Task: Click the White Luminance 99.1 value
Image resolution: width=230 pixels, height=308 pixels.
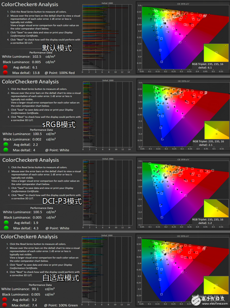Action: pyautogui.click(x=35, y=289)
